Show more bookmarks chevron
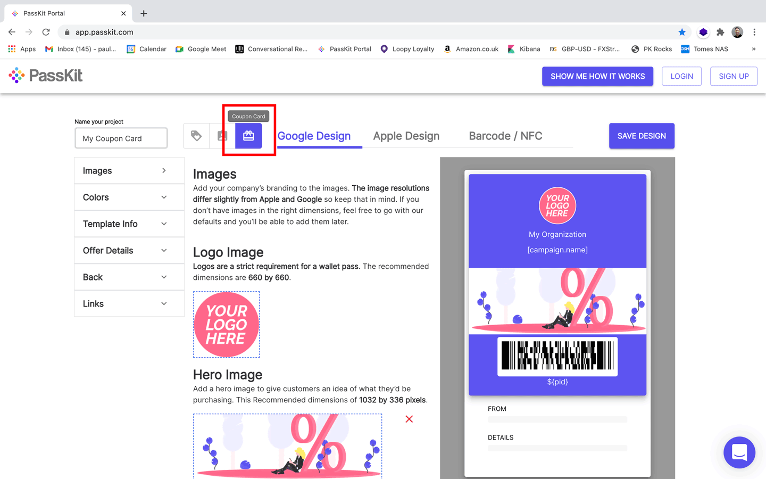Screen dimensions: 766x479 pos(754,49)
